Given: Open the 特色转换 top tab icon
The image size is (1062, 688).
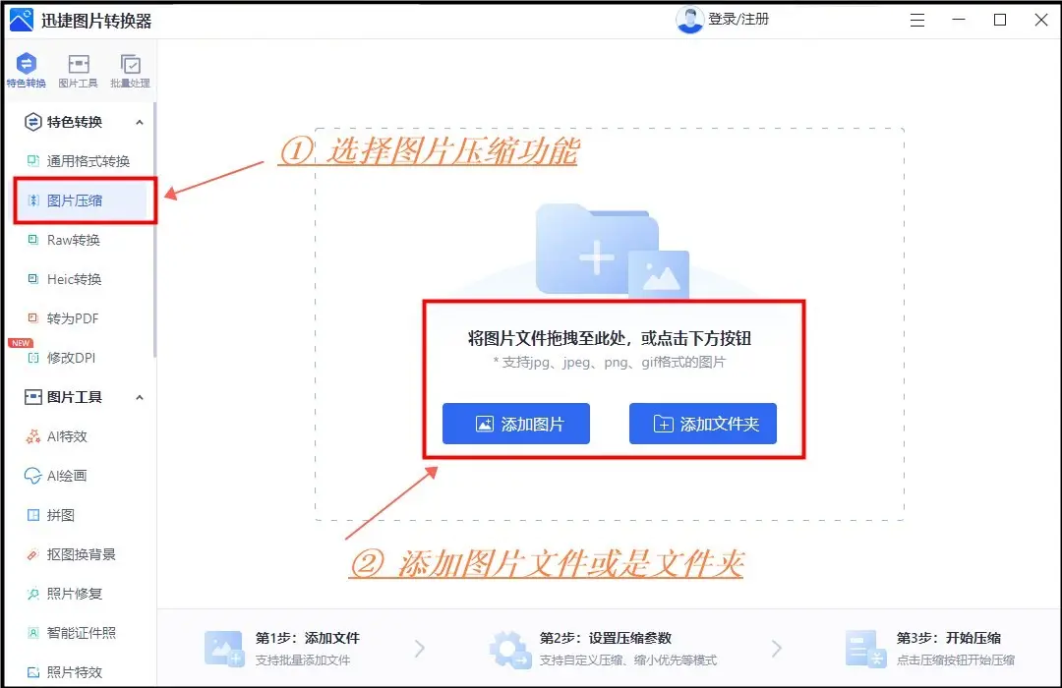Looking at the screenshot, I should pyautogui.click(x=26, y=64).
